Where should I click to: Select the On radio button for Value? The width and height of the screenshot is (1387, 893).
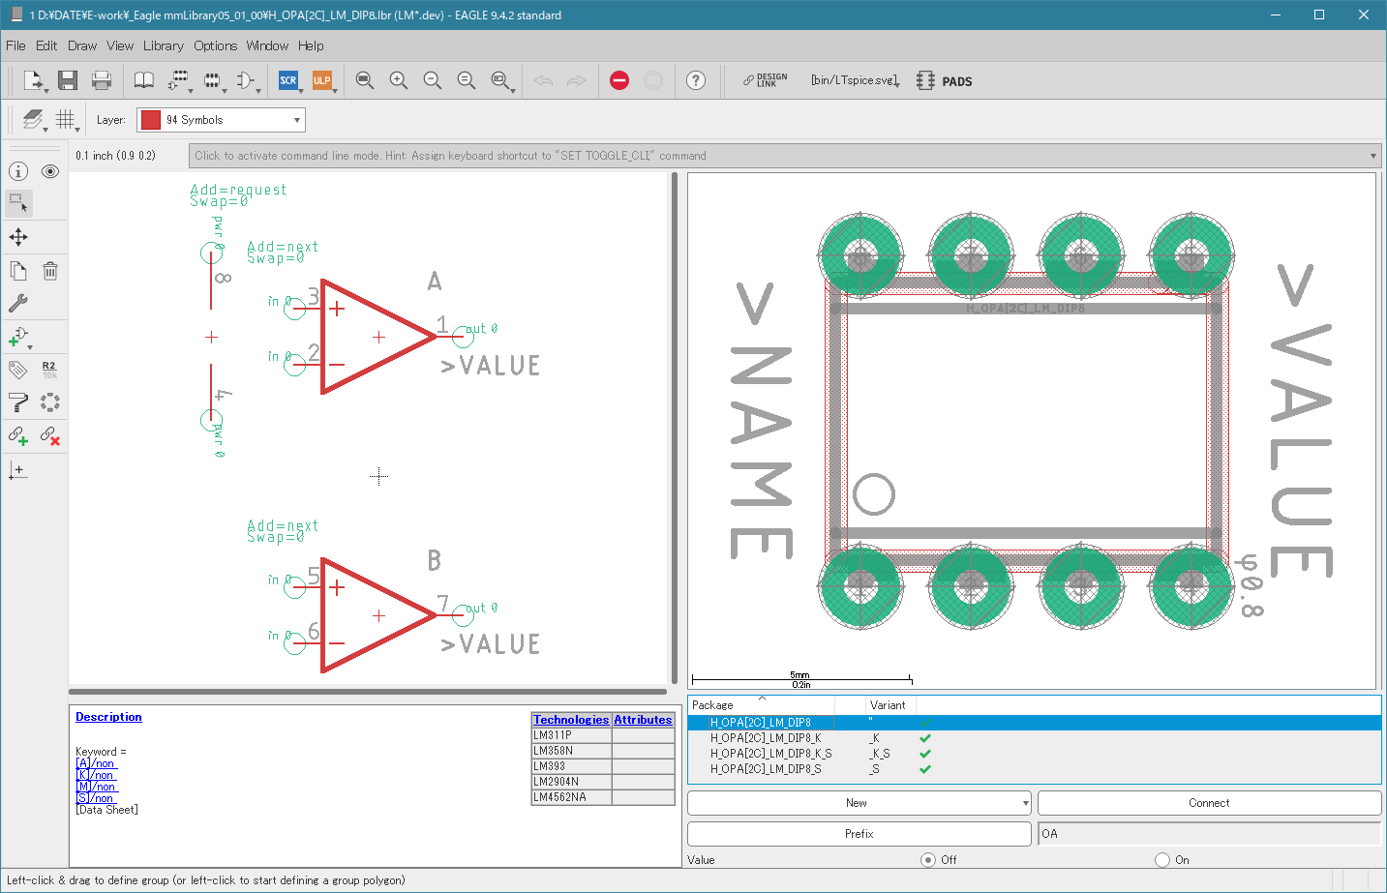click(x=1162, y=859)
